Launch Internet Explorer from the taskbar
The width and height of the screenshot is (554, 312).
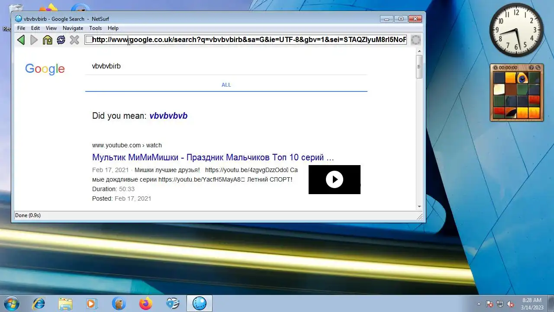click(x=39, y=303)
